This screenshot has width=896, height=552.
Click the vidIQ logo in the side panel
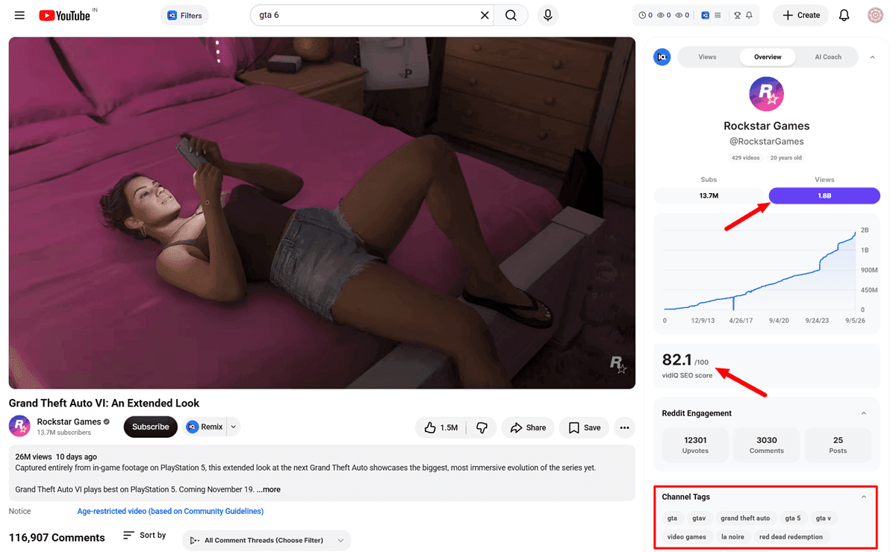[x=662, y=57]
